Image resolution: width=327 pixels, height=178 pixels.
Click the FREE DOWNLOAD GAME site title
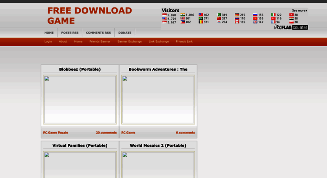90,16
